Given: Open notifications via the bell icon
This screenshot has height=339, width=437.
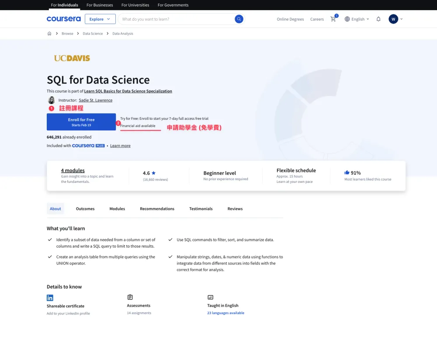Looking at the screenshot, I should [378, 19].
